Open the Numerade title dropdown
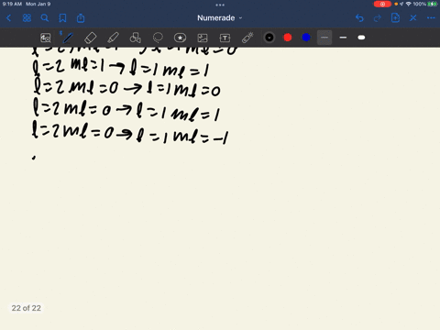440x330 pixels. click(x=220, y=18)
